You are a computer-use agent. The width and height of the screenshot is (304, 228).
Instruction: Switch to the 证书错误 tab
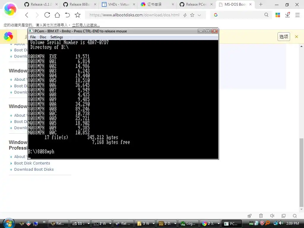157,4
